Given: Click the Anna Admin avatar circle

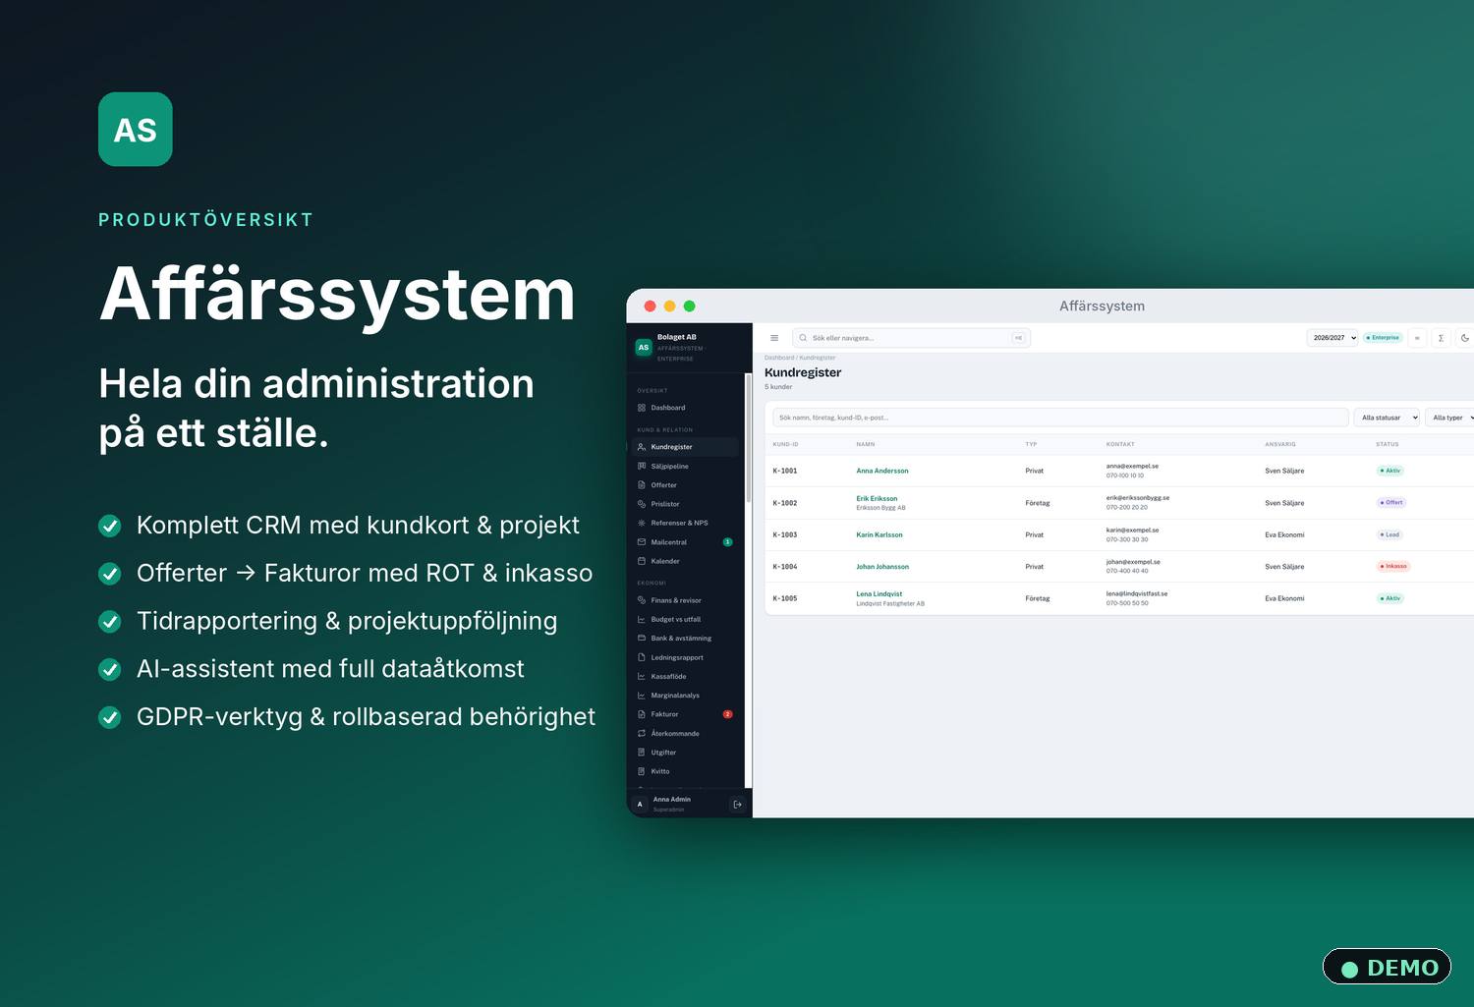Looking at the screenshot, I should [640, 805].
